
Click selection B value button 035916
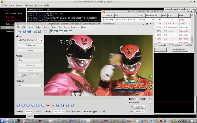[139, 111]
